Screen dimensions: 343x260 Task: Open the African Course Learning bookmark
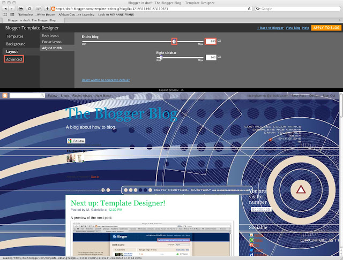pyautogui.click(x=76, y=14)
